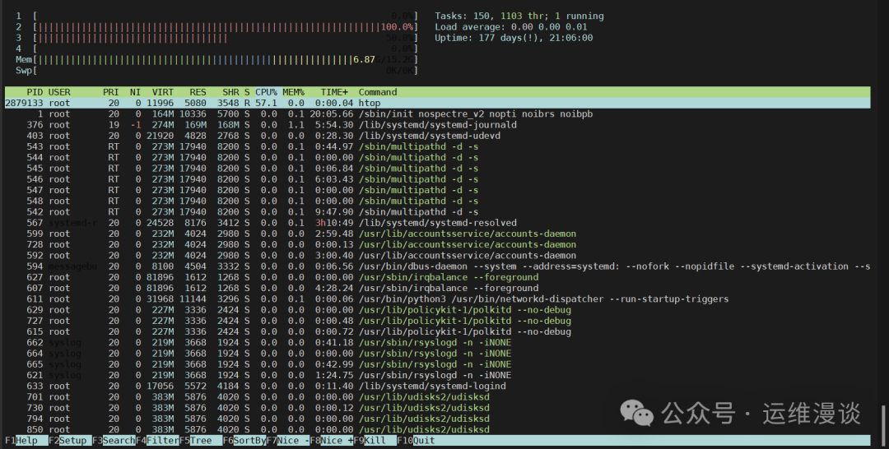Choose F9 Kill in function bar
The image size is (889, 449).
pos(375,441)
